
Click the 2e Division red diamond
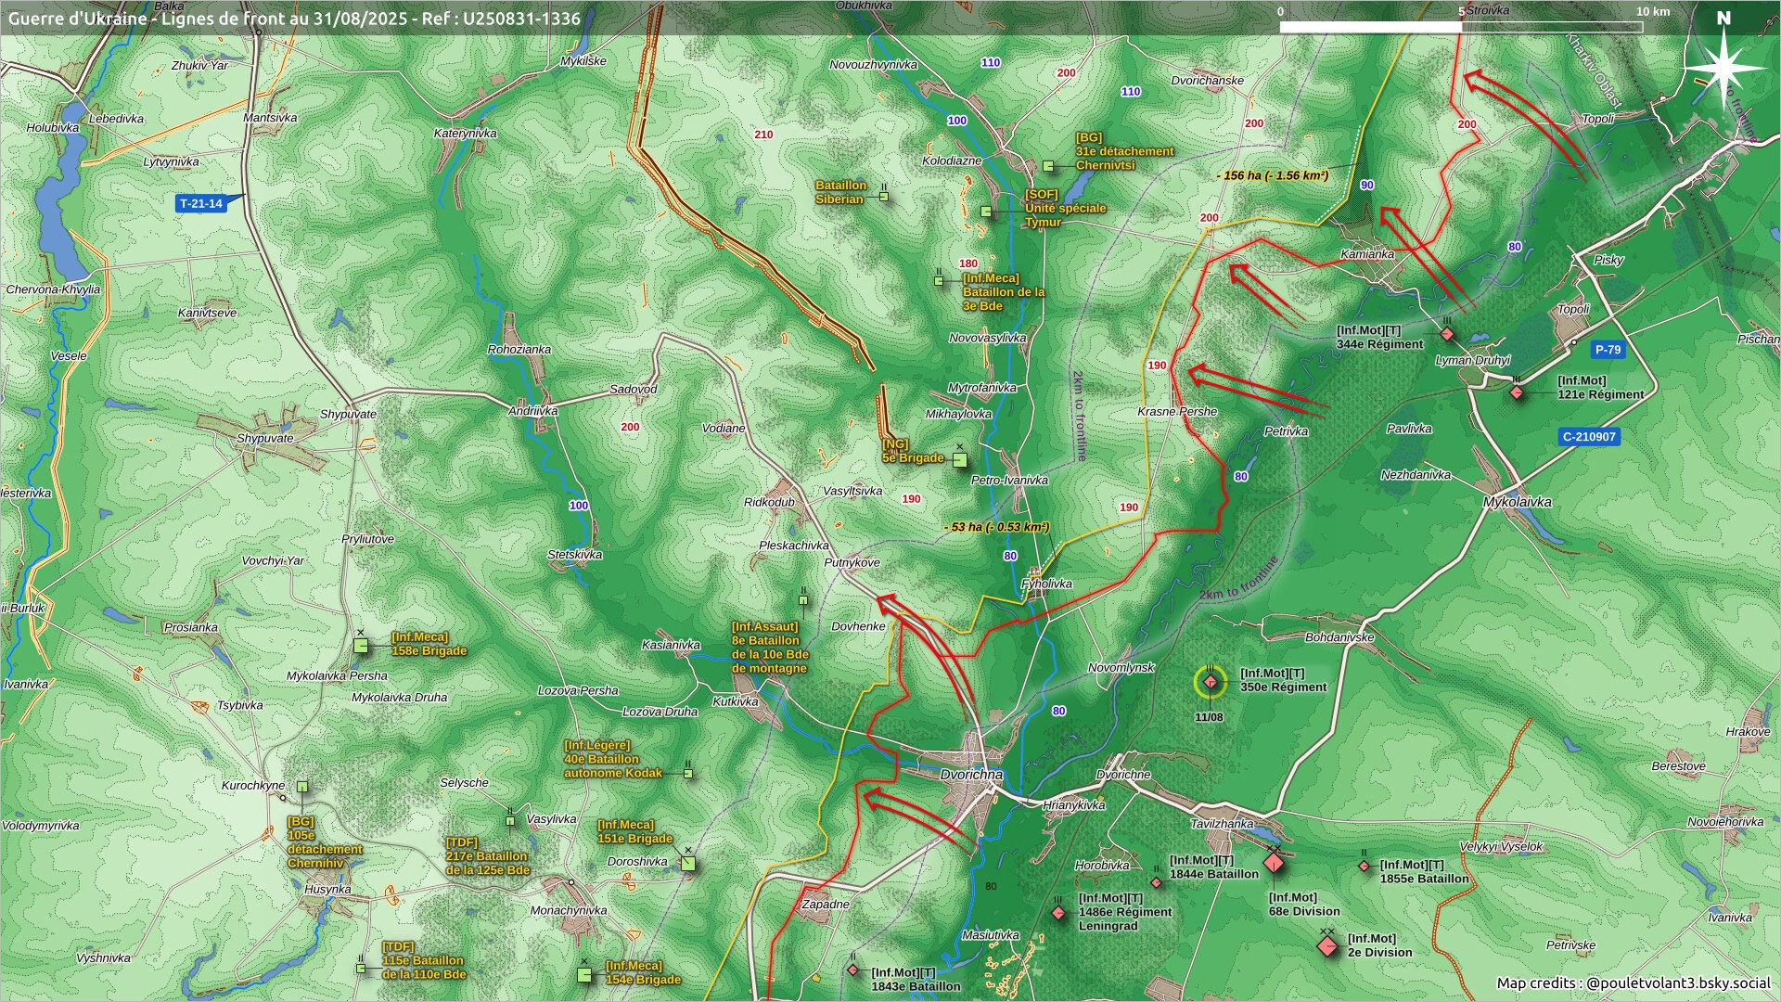[1328, 946]
